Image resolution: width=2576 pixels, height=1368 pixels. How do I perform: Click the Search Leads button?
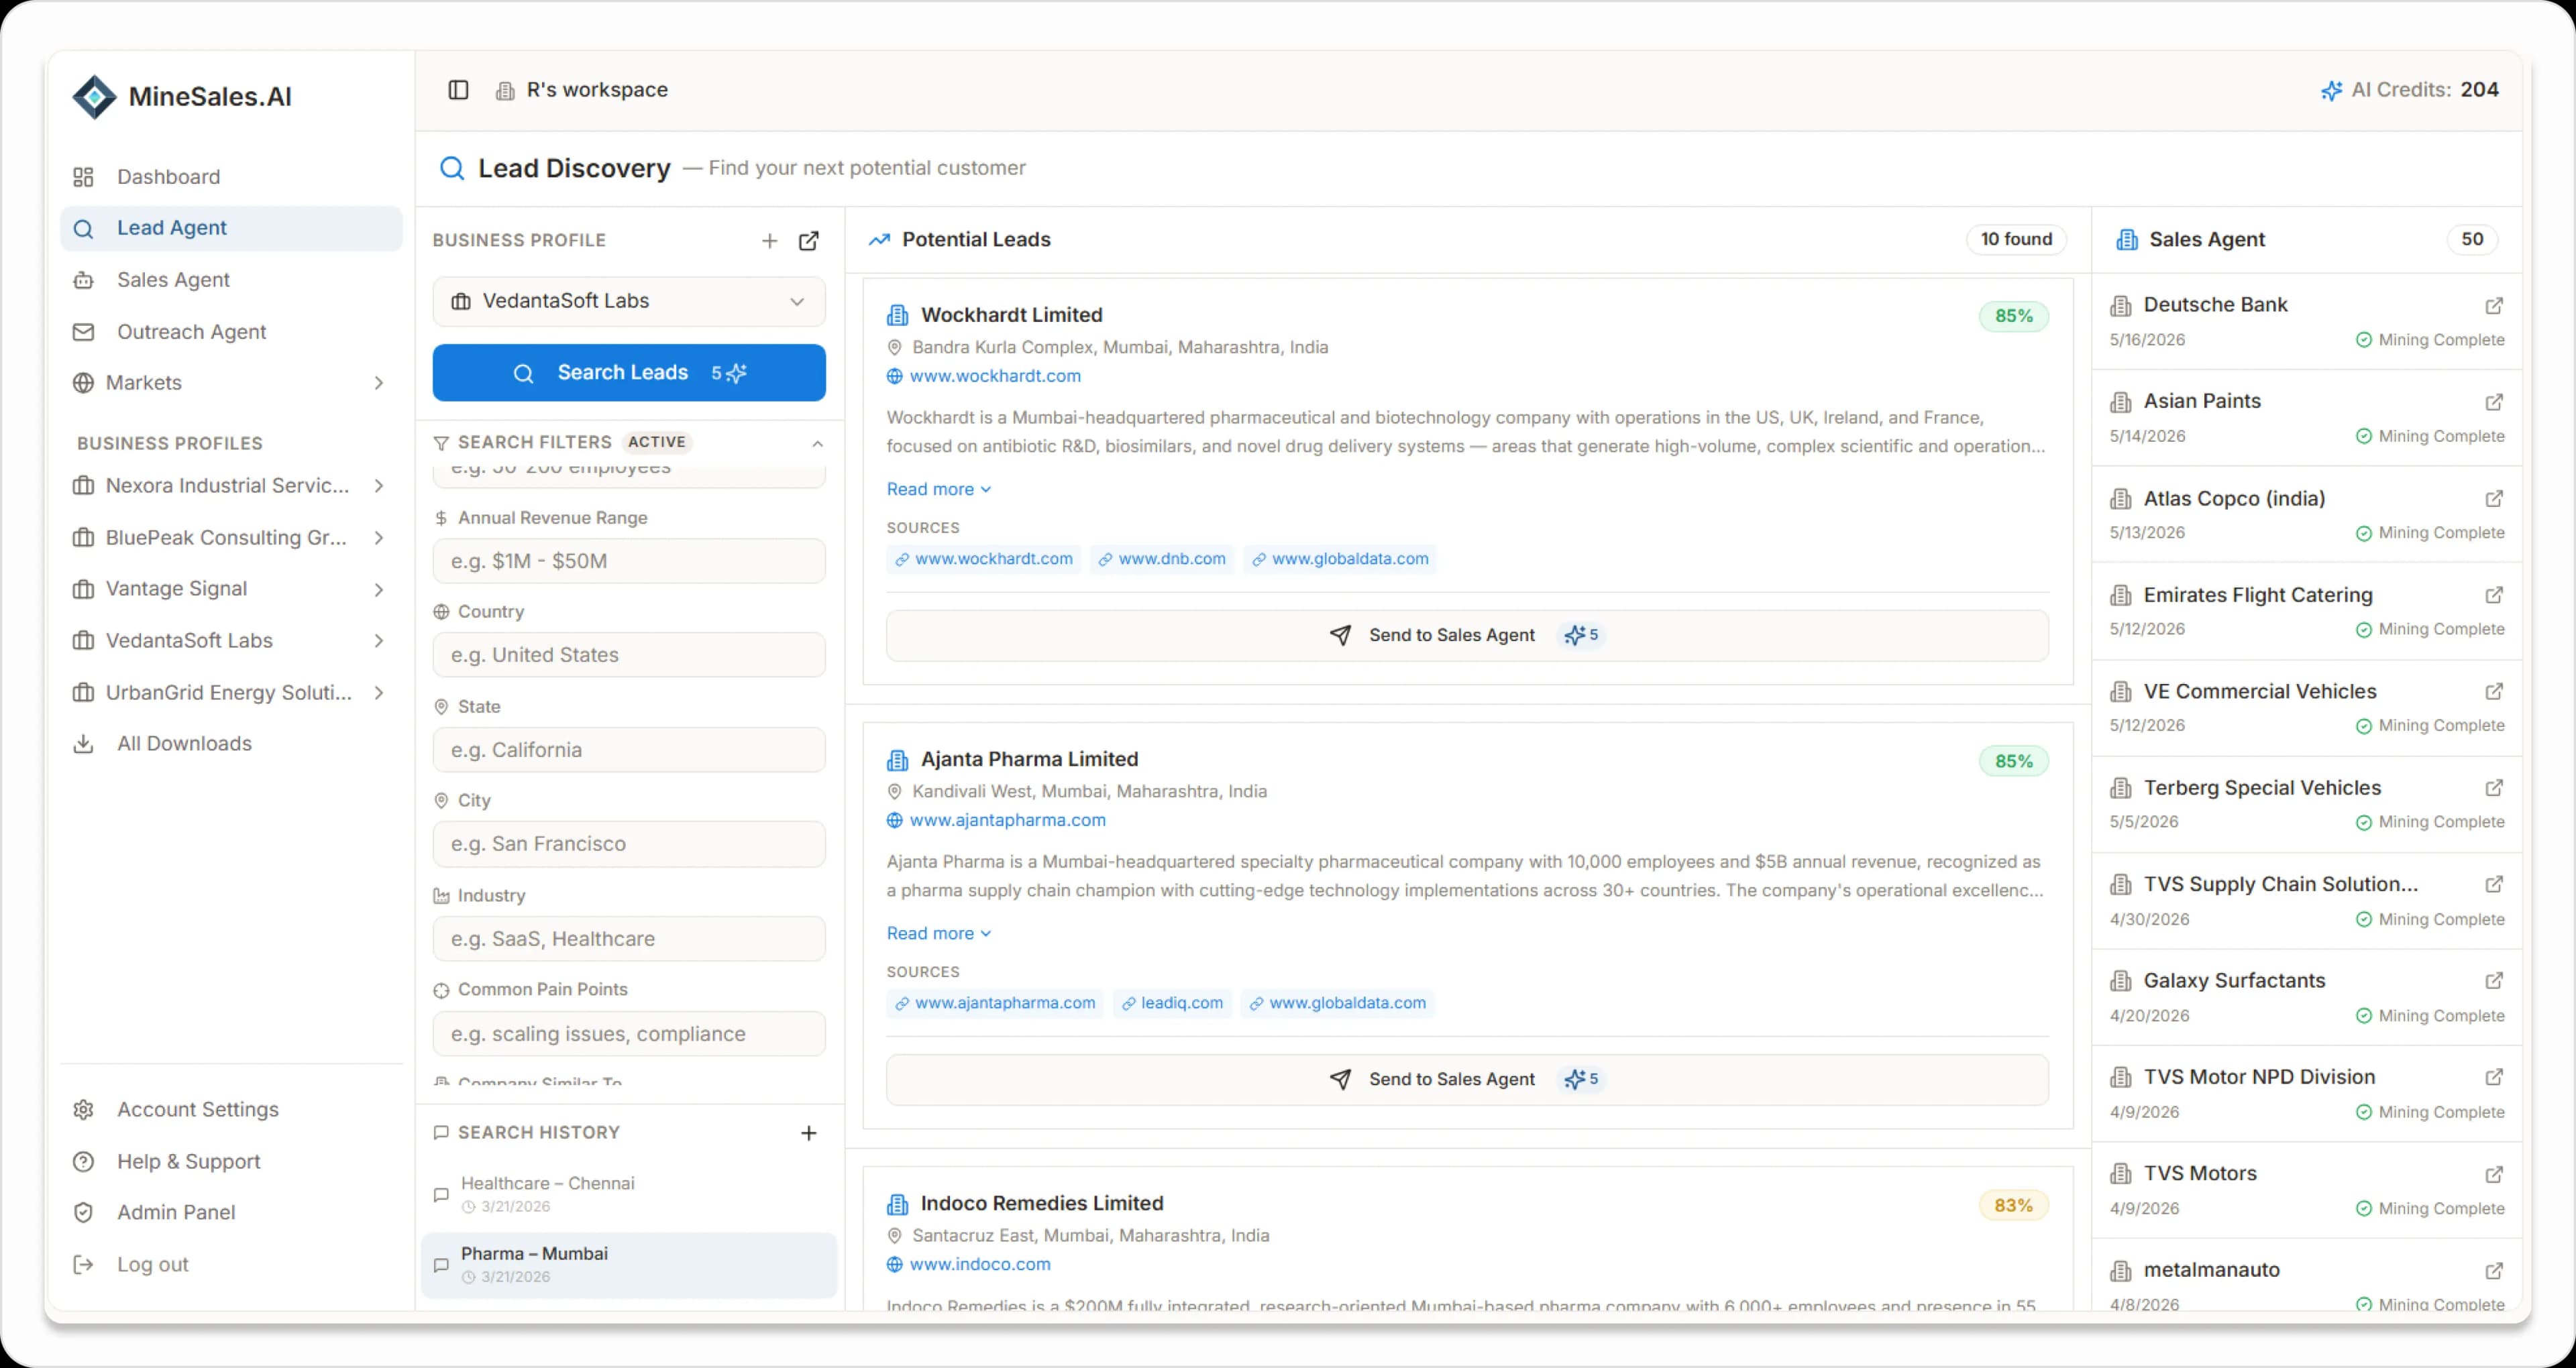[629, 373]
